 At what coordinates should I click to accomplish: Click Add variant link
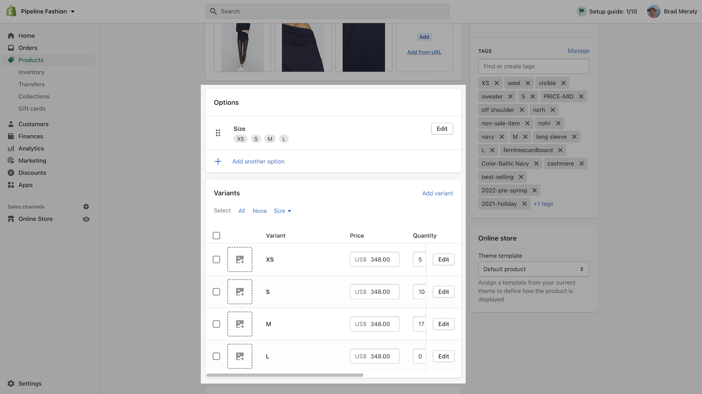(x=437, y=193)
